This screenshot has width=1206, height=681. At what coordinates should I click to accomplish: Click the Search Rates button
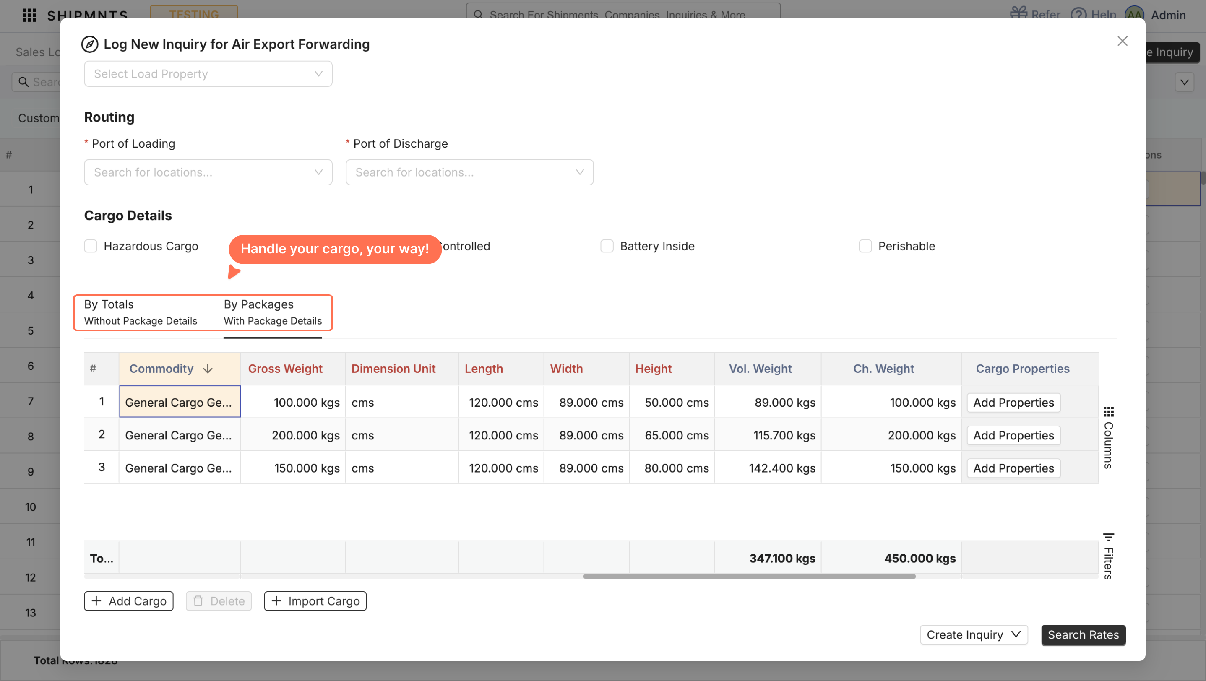1084,635
